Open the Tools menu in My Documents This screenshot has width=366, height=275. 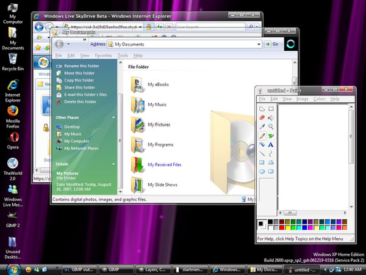(x=123, y=56)
